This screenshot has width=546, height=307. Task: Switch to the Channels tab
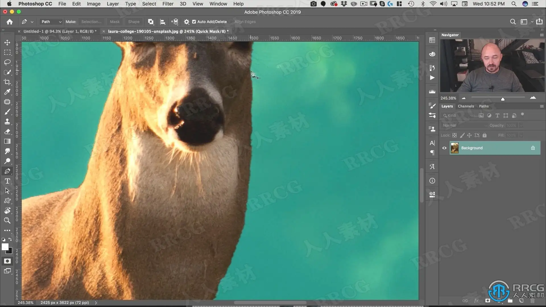pyautogui.click(x=466, y=106)
